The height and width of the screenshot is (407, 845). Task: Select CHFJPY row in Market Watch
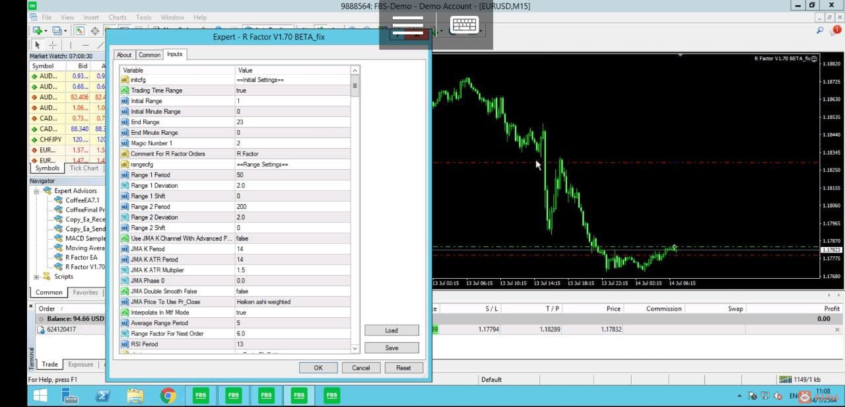67,139
